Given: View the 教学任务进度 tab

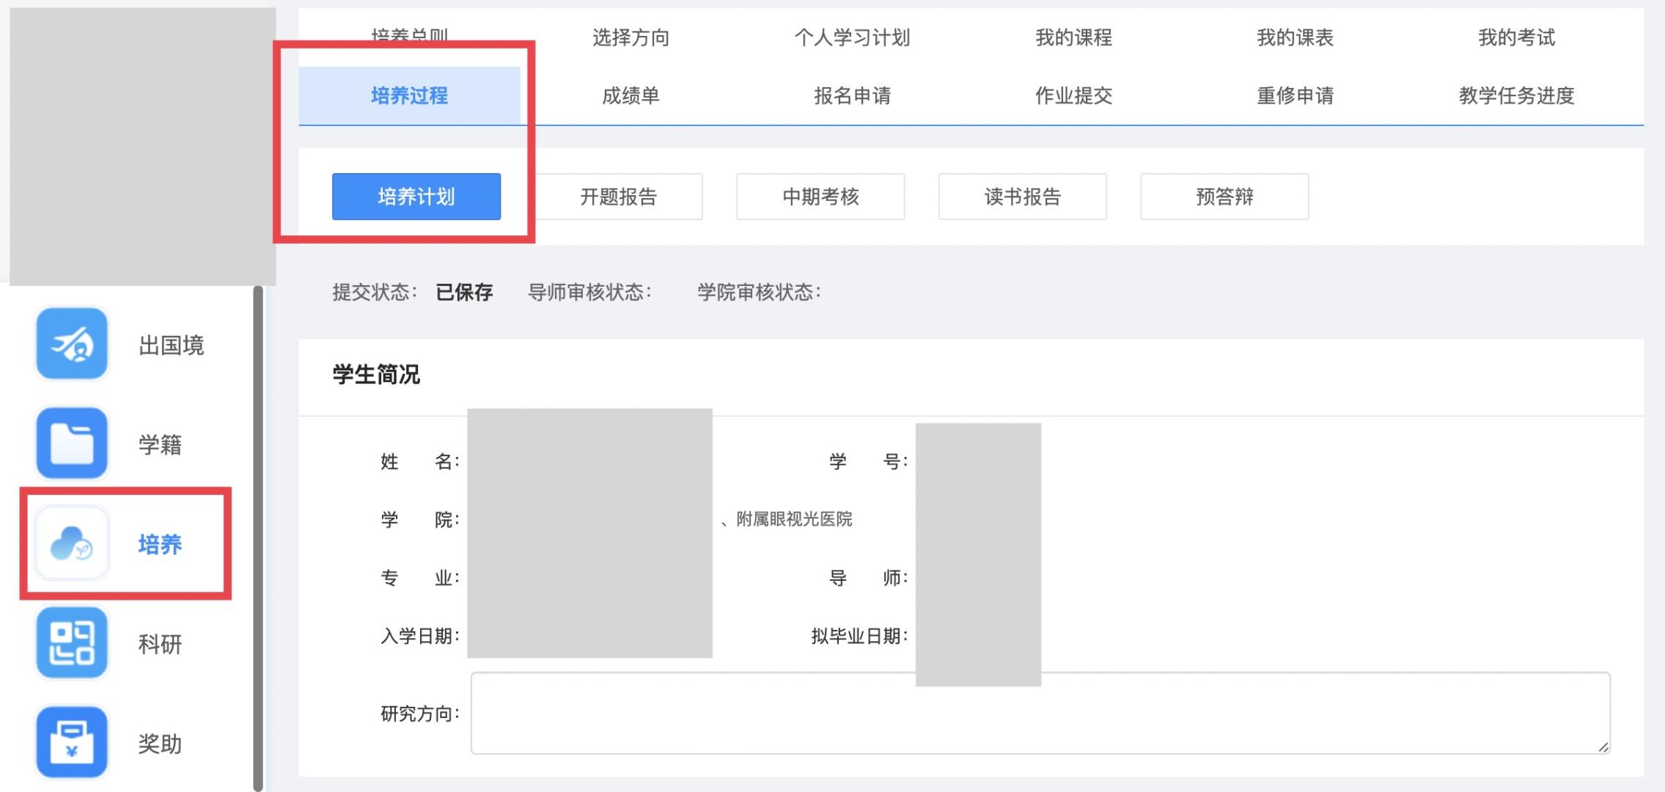Looking at the screenshot, I should click(x=1516, y=95).
